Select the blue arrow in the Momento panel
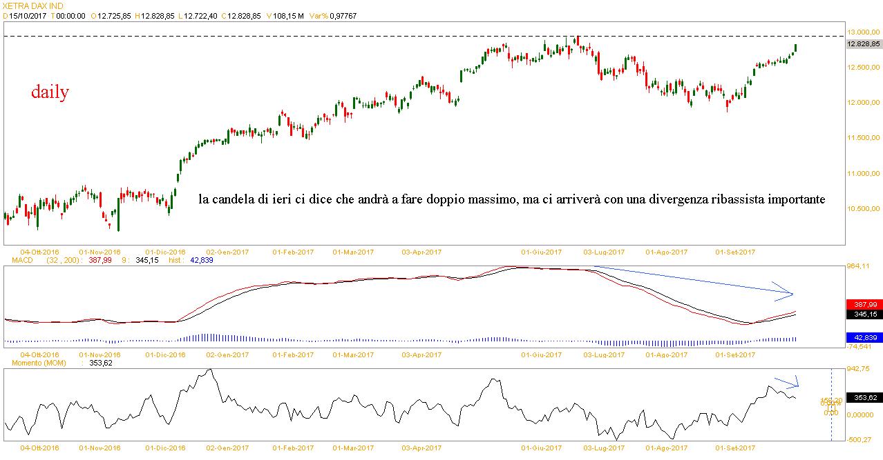The width and height of the screenshot is (883, 460). (x=787, y=381)
